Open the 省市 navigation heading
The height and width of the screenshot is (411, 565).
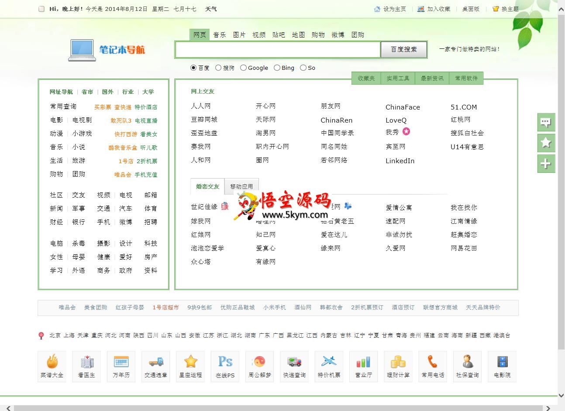click(x=87, y=92)
